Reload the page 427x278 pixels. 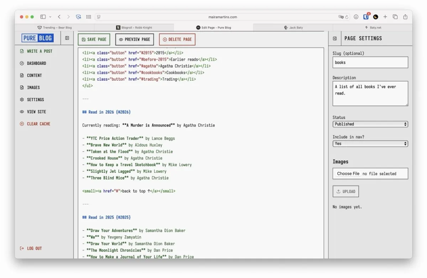pyautogui.click(x=347, y=17)
